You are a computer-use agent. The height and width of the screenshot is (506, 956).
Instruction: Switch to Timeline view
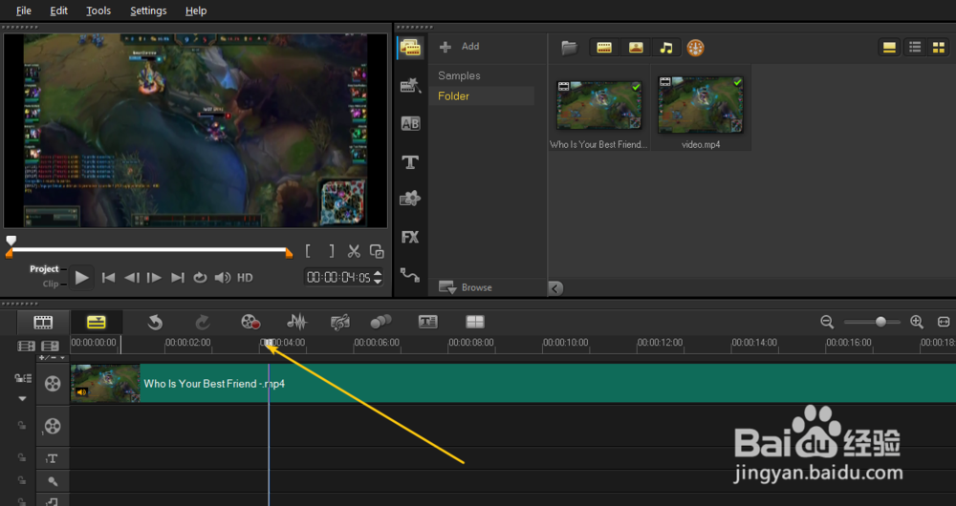[97, 322]
